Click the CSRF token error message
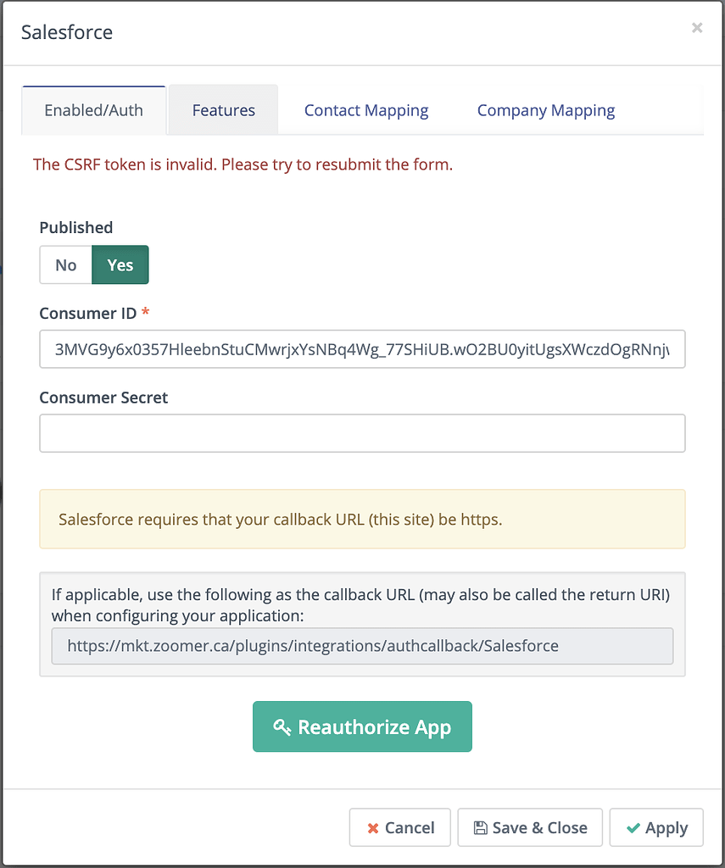The width and height of the screenshot is (725, 868). click(x=243, y=164)
